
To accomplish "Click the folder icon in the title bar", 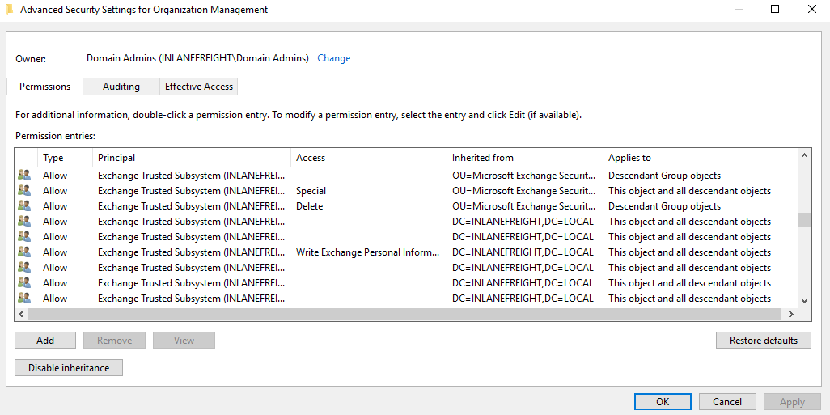I will click(x=10, y=10).
